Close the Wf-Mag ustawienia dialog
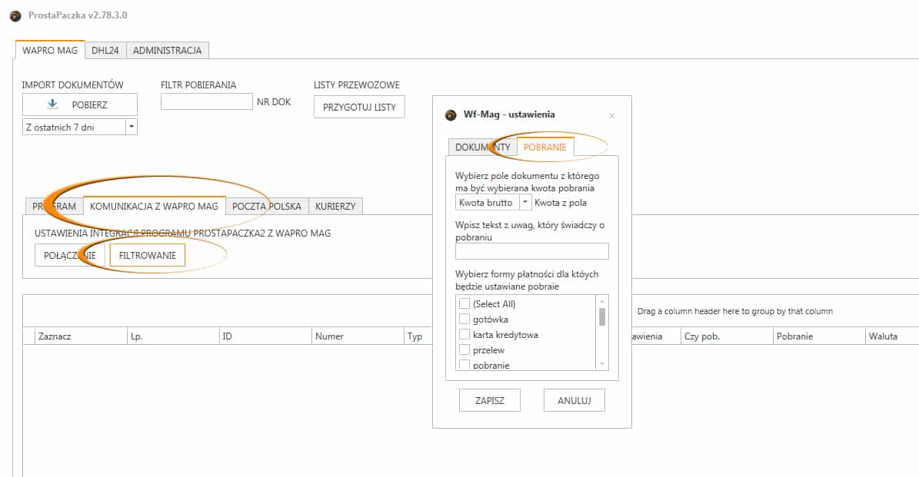 [611, 116]
